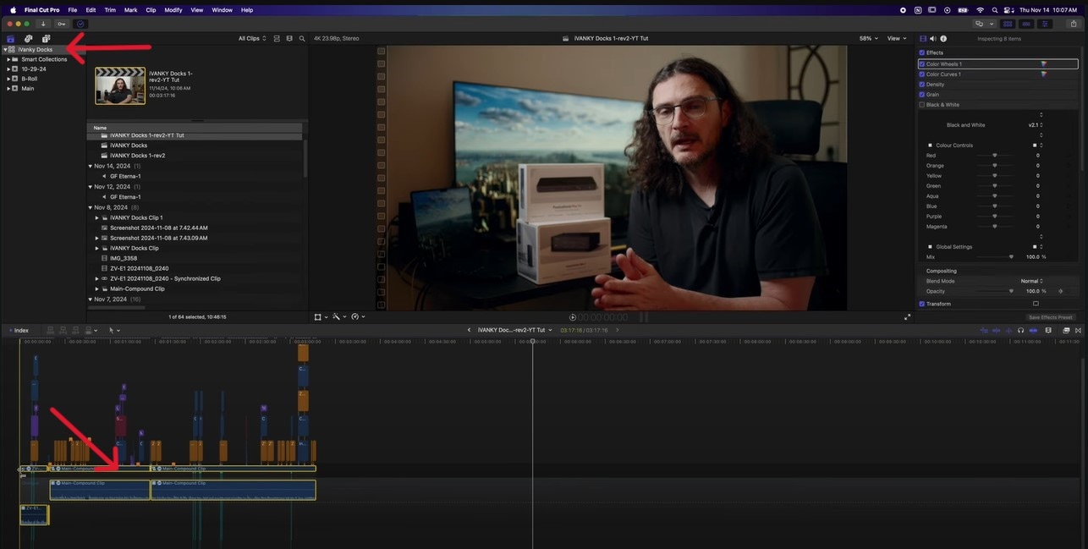Adjust the Mix slider
Image resolution: width=1088 pixels, height=549 pixels.
click(x=995, y=256)
